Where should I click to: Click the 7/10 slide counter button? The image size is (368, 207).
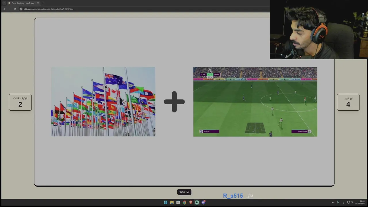184,192
